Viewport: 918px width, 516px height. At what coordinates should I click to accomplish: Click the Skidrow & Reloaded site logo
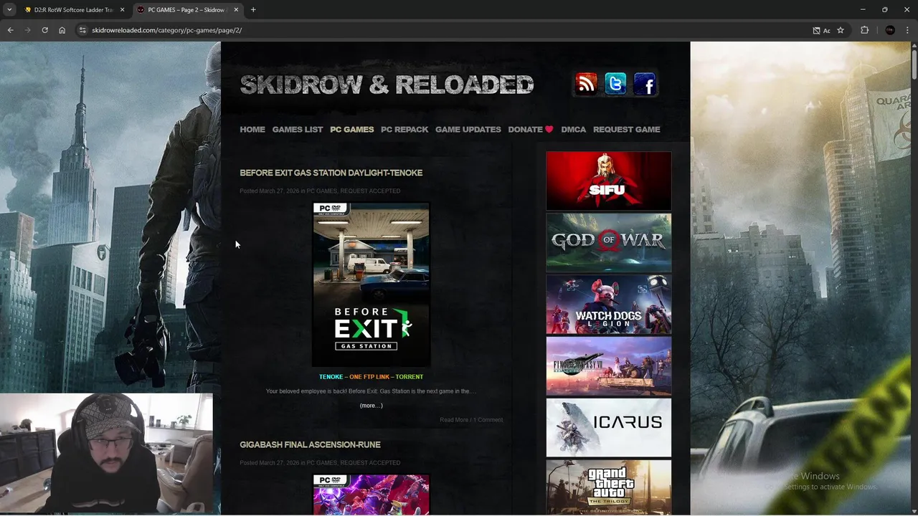click(x=387, y=85)
